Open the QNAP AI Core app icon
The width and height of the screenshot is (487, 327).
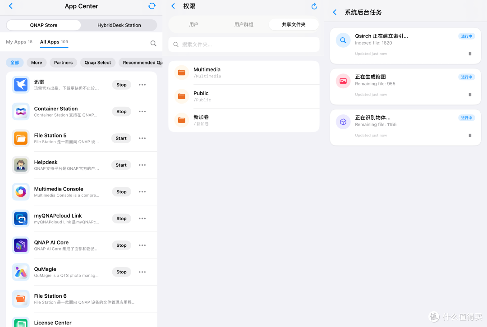tap(21, 245)
